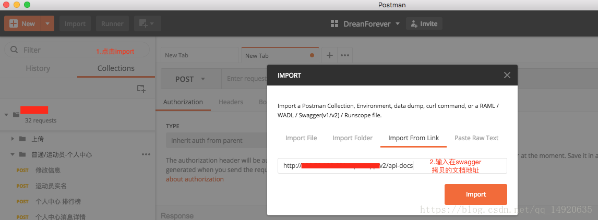Switch to the Collections tab
This screenshot has height=220, width=598.
pyautogui.click(x=116, y=68)
